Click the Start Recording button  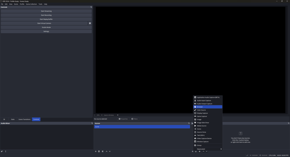pos(46,15)
